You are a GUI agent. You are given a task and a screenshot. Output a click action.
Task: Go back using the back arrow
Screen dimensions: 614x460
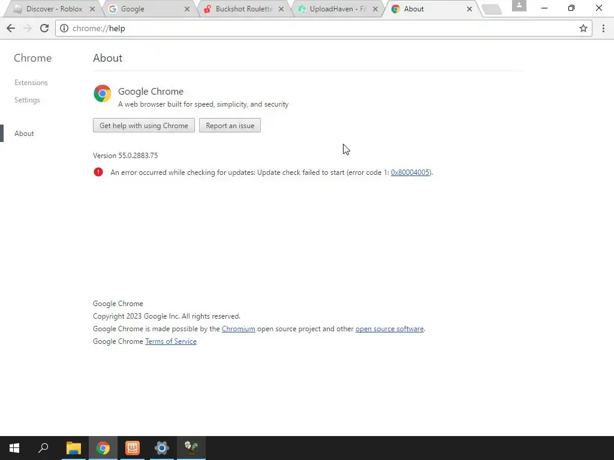11,28
